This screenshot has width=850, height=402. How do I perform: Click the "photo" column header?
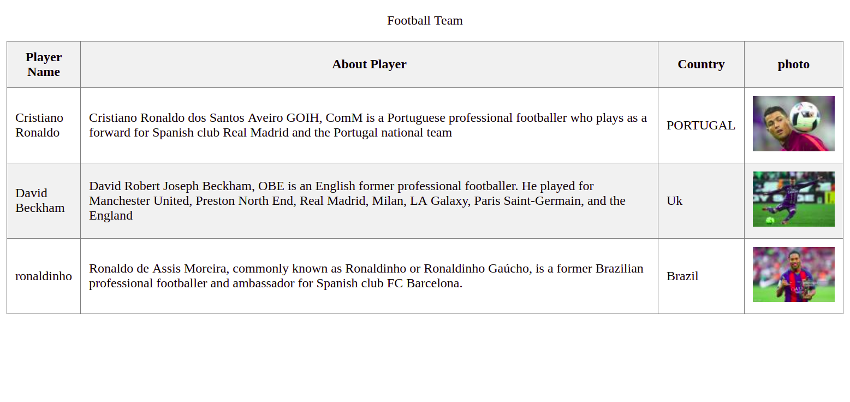(x=793, y=64)
